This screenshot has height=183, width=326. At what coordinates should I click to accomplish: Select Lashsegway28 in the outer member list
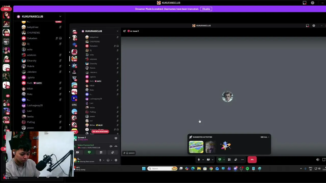point(35,105)
